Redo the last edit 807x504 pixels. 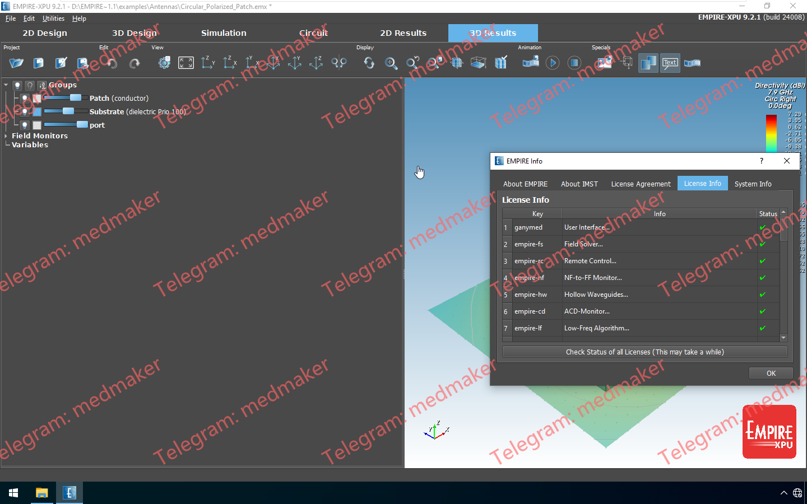coord(134,63)
